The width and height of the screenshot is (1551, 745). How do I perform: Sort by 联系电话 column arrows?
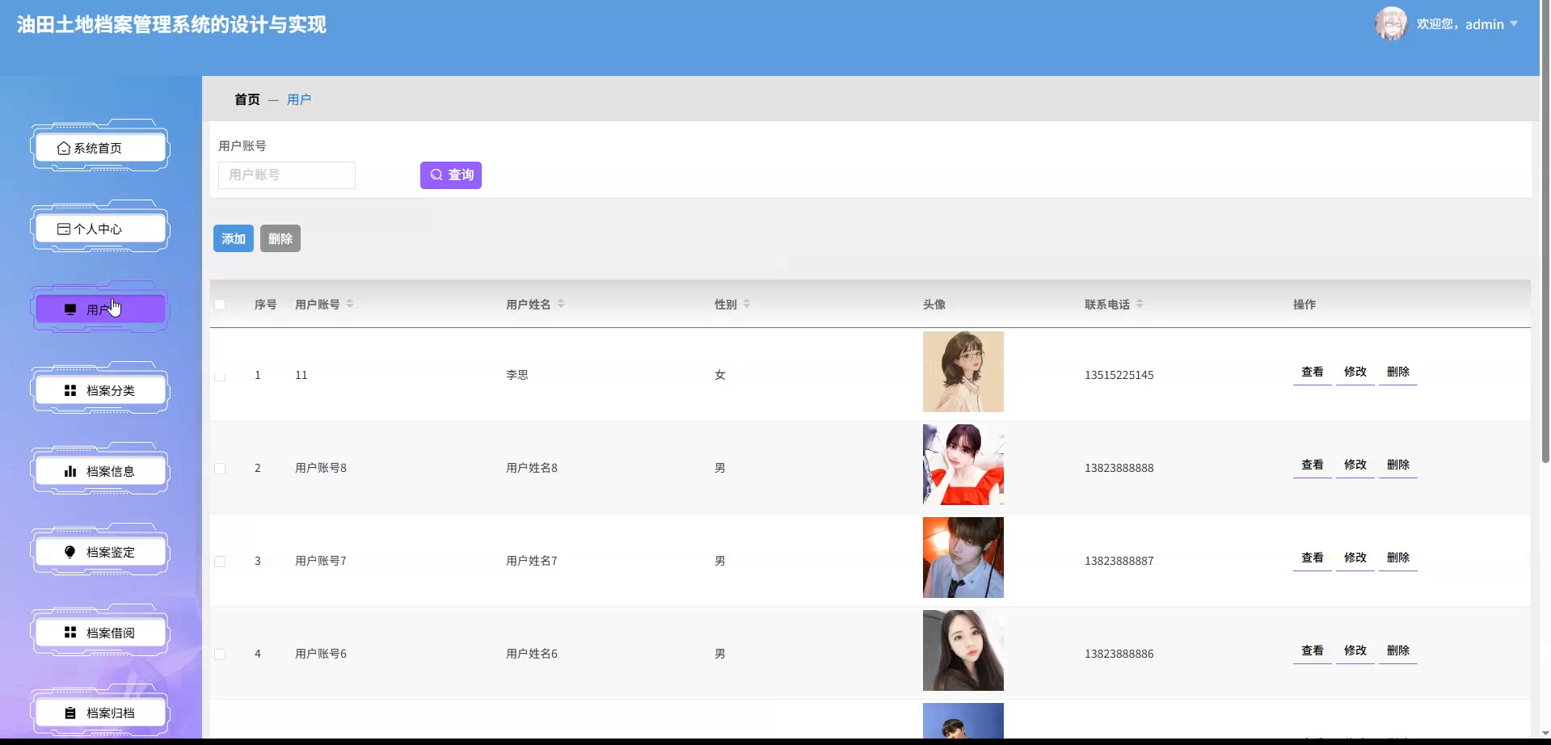point(1140,304)
